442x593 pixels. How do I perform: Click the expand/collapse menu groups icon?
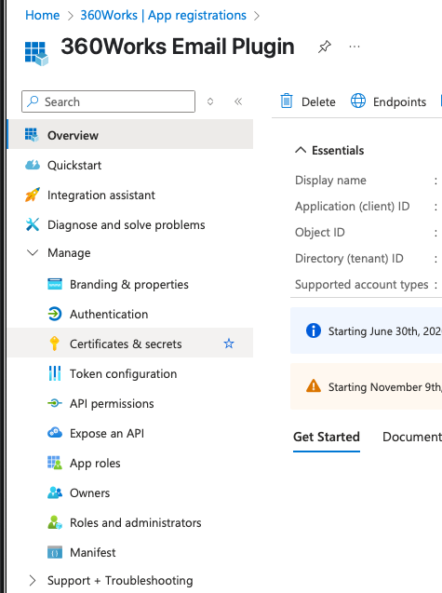(x=210, y=101)
